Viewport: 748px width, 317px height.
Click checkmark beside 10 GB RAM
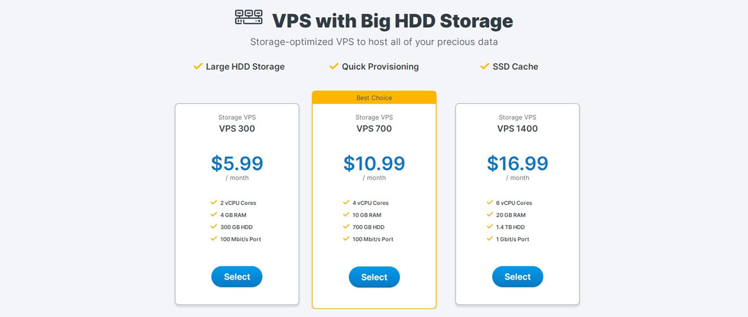[x=346, y=215]
